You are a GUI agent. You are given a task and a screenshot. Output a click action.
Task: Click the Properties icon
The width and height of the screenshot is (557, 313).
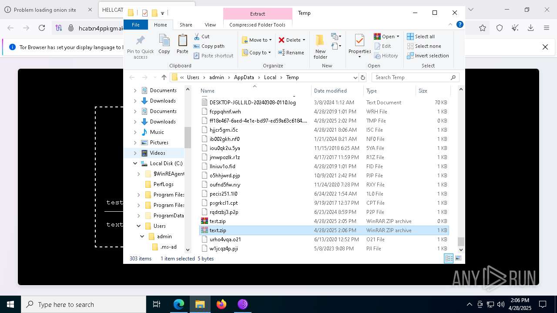tap(359, 41)
